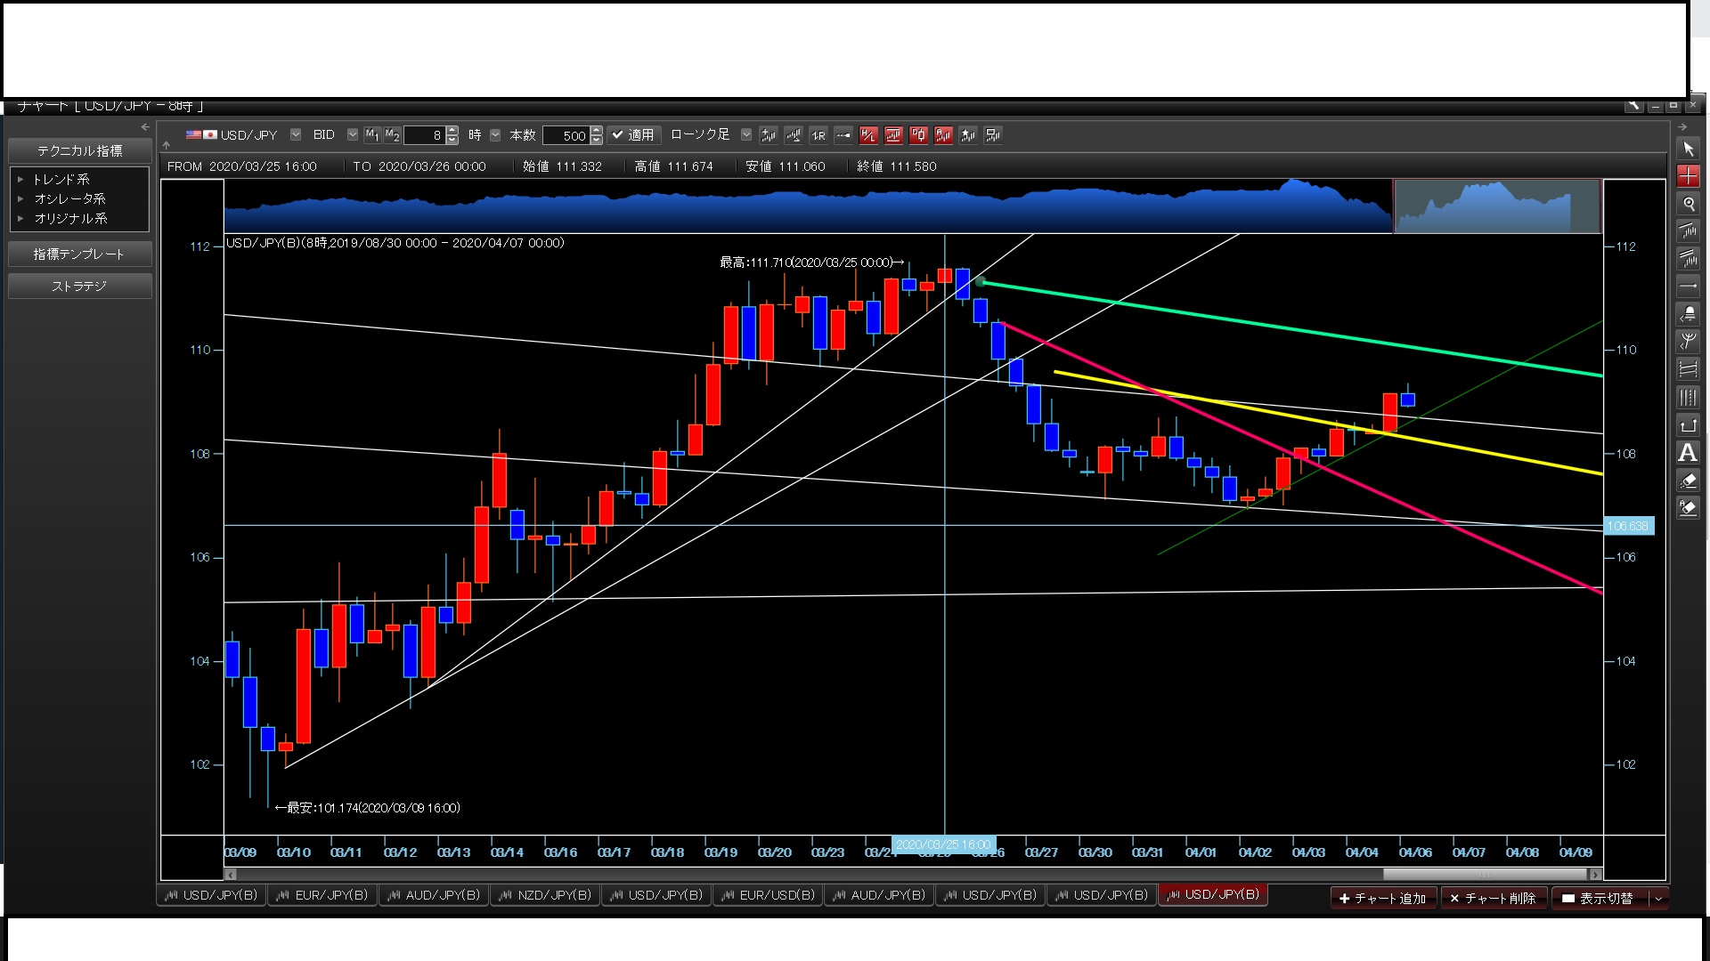Switch to the NZD/JPY(B) chart tab

click(545, 895)
